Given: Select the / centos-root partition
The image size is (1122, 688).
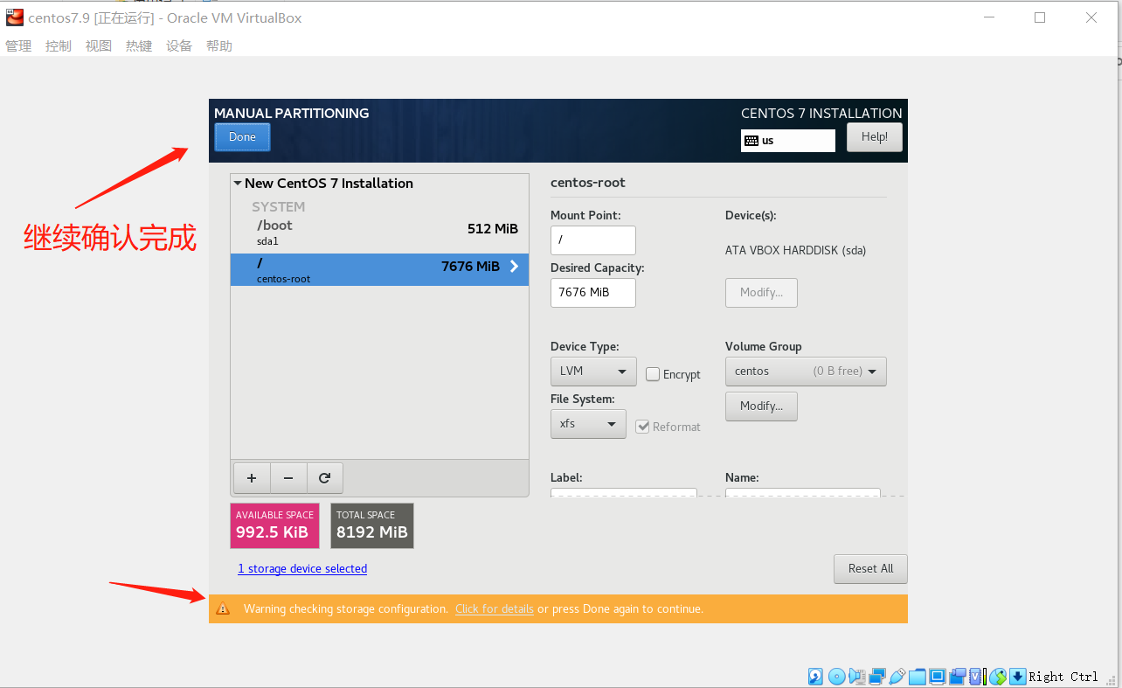Looking at the screenshot, I should pyautogui.click(x=379, y=269).
